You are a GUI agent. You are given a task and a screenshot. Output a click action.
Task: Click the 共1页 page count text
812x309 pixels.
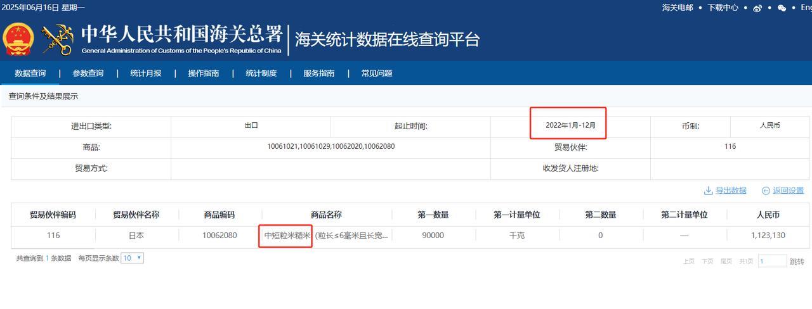click(745, 262)
